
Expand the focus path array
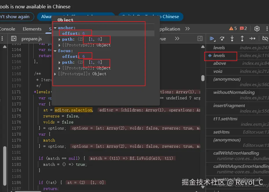click(x=59, y=62)
